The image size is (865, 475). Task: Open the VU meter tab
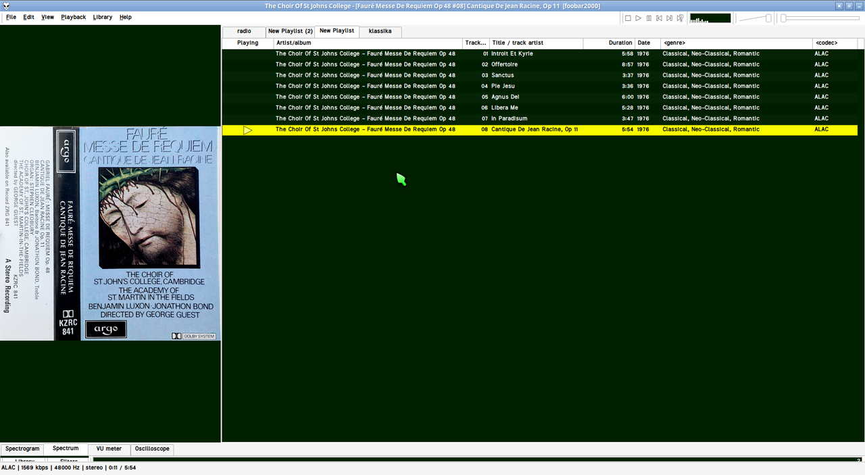coord(109,449)
